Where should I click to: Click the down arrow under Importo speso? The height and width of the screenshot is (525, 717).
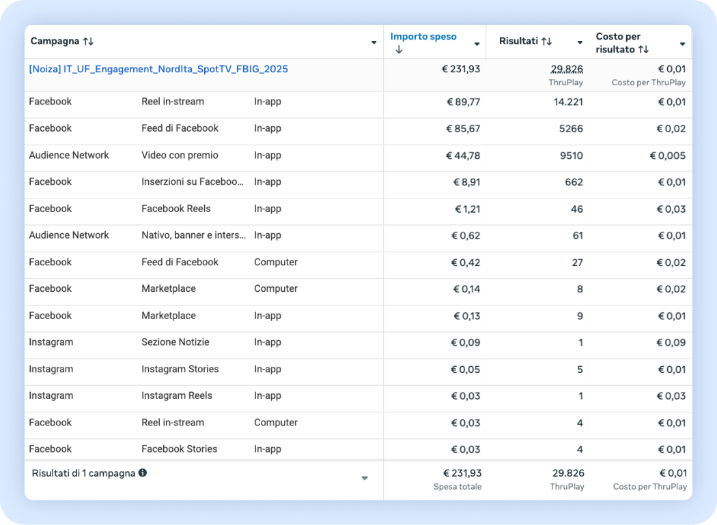[399, 50]
